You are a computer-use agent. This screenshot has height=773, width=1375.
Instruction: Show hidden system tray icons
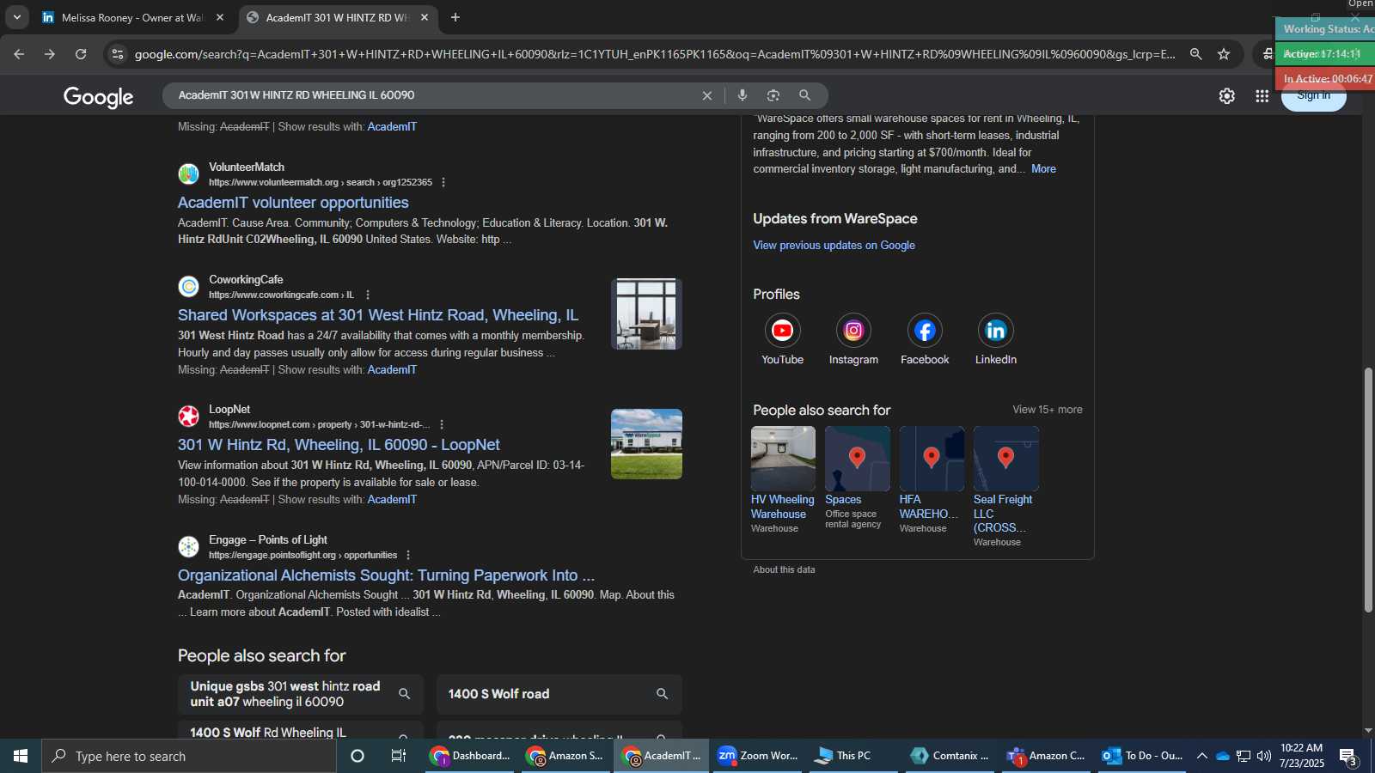1202,756
